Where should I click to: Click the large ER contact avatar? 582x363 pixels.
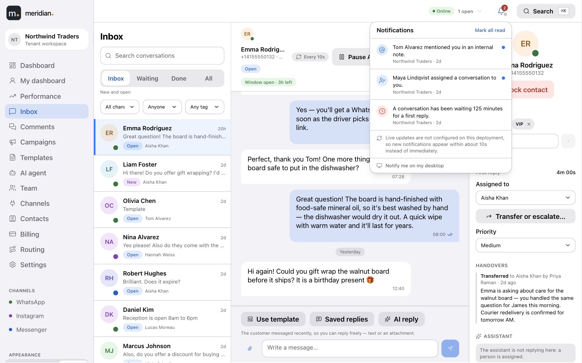tap(526, 44)
